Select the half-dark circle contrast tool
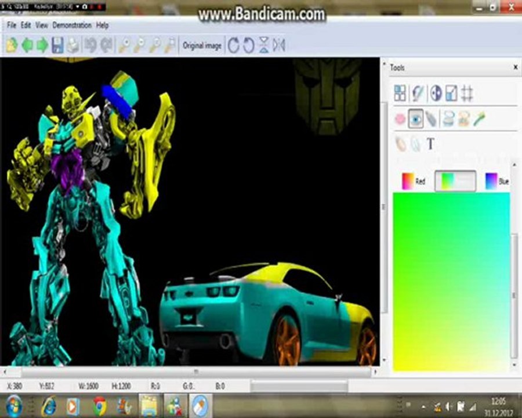522x418 pixels. tap(436, 93)
